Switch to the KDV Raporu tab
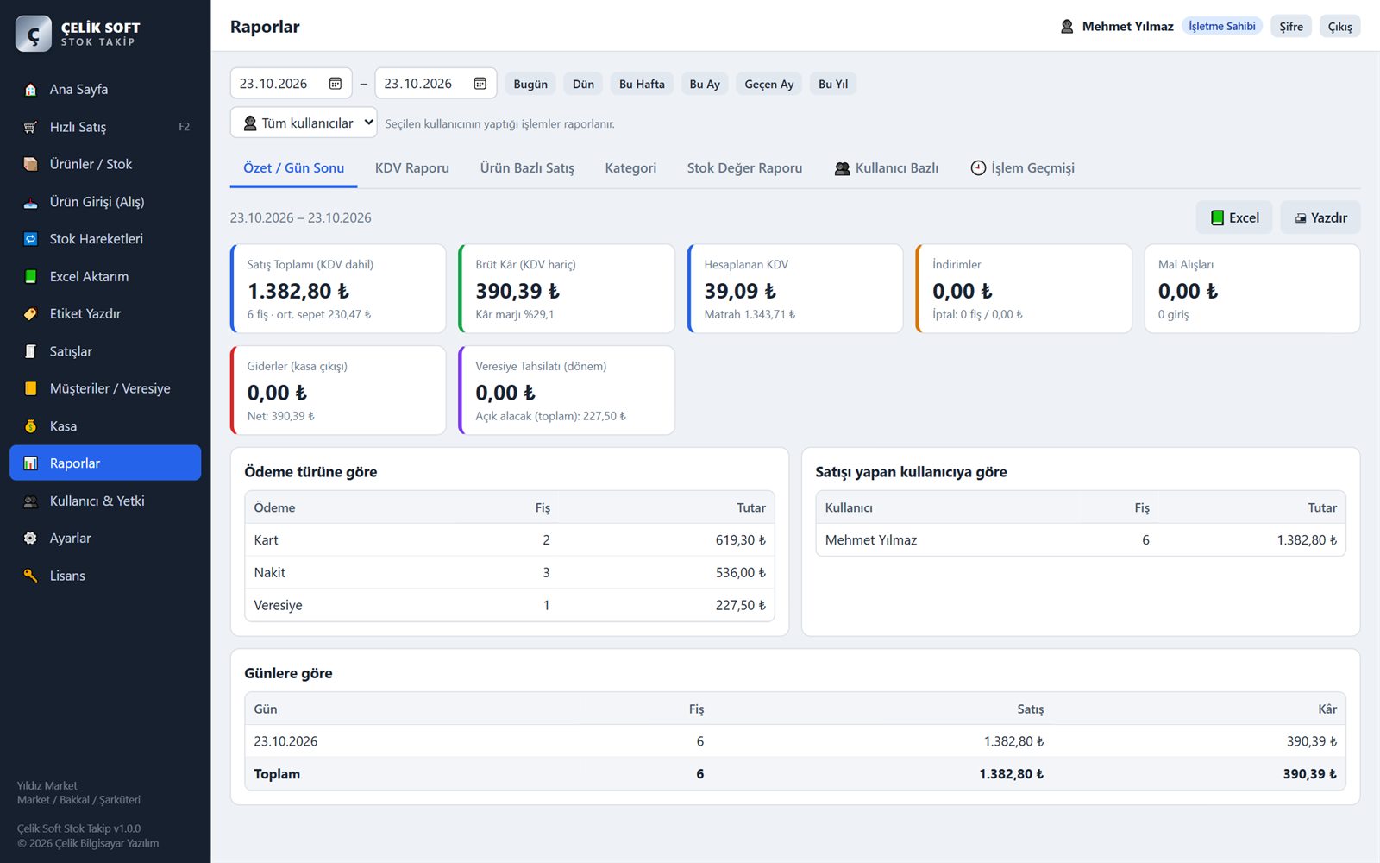Screen dimensions: 1380x863 tap(412, 168)
